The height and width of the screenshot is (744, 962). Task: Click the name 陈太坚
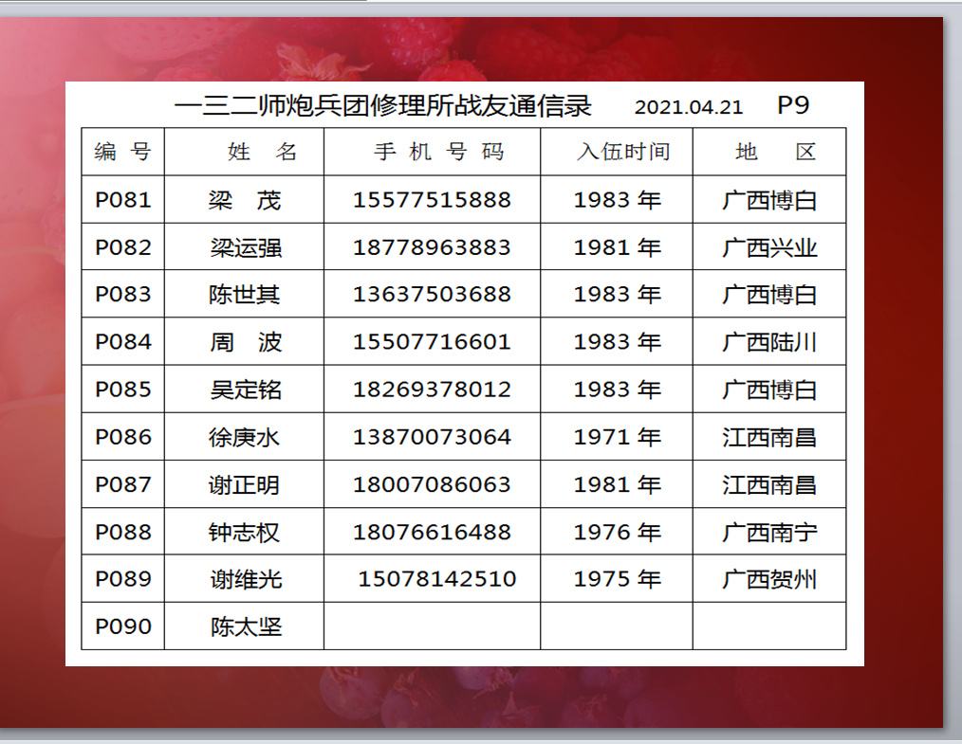(246, 626)
